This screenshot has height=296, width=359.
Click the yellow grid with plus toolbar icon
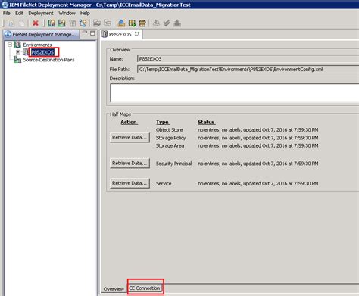(132, 23)
